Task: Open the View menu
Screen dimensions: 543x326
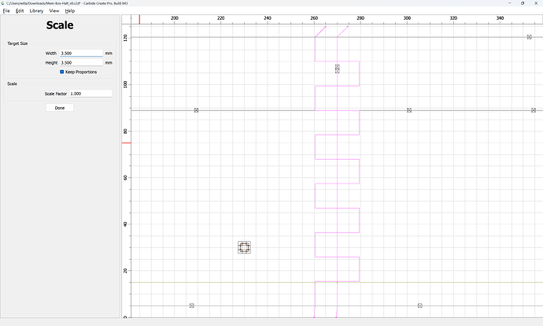Action: [54, 11]
